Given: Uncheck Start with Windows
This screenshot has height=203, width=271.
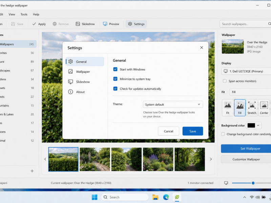Looking at the screenshot, I should [115, 69].
